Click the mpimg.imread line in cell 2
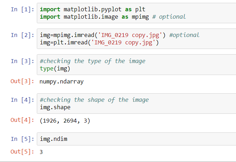Viewport: 236px width, 162px height. point(120,35)
